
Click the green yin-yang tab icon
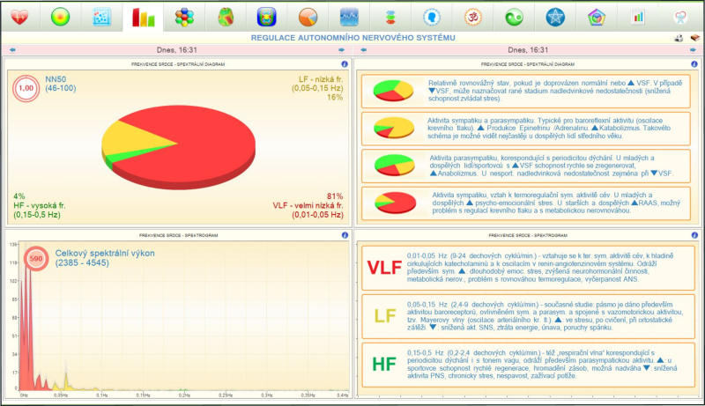514,17
